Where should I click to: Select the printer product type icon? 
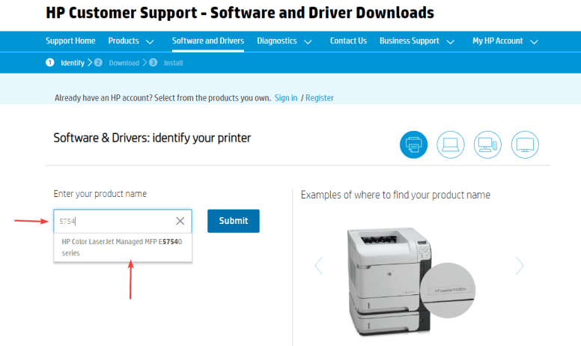click(413, 144)
